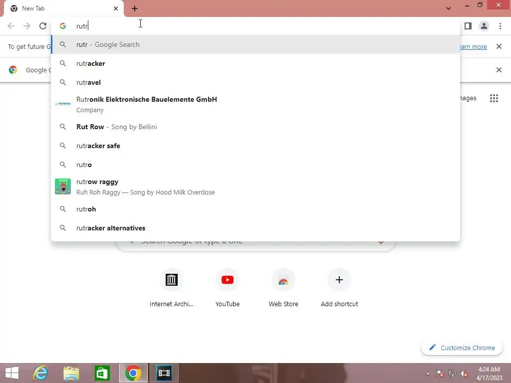Select the New Tab tab
The height and width of the screenshot is (383, 511).
64,8
